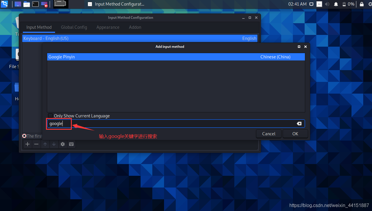The height and width of the screenshot is (211, 372).
Task: Launch the screen recorder taskbar icon
Action: 45,4
